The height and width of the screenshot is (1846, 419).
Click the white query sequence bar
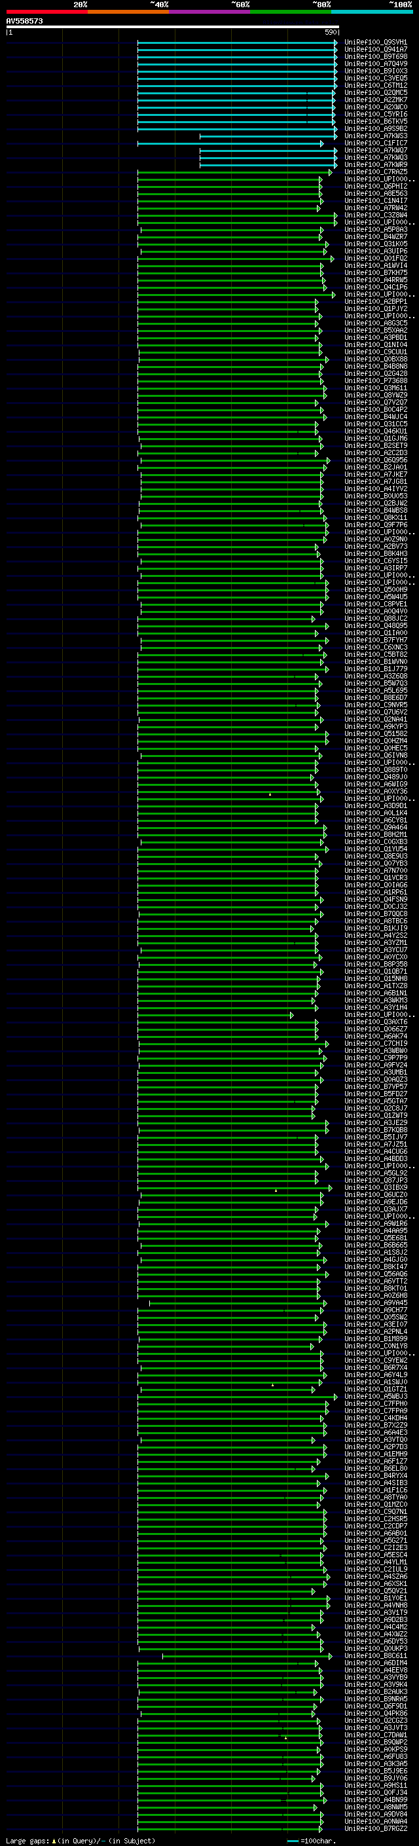click(x=173, y=28)
